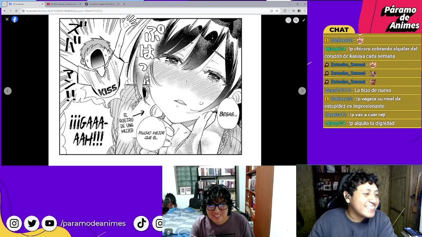The height and width of the screenshot is (237, 422).
Task: Switch to the YouTube browser tab
Action: click(64, 4)
